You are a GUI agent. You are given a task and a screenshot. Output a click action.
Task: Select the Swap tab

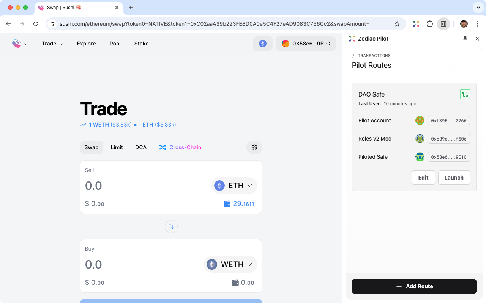tap(92, 147)
